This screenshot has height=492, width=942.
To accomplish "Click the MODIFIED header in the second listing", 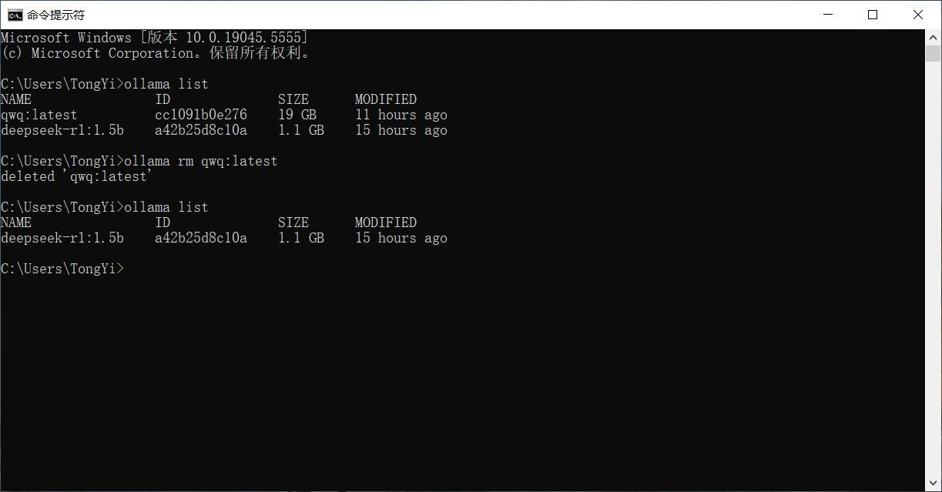I will [385, 223].
